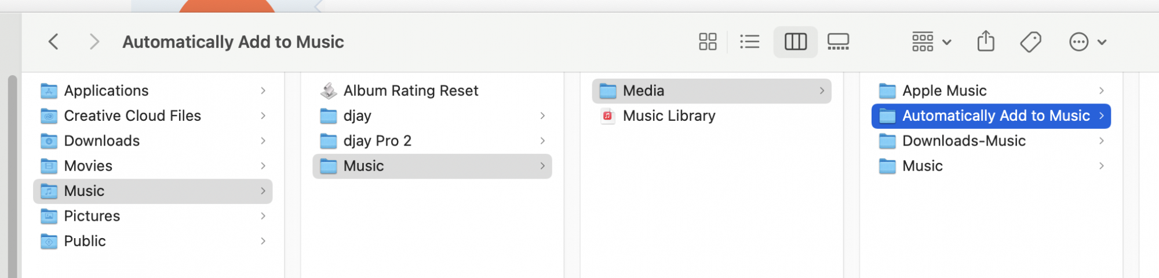The width and height of the screenshot is (1159, 278).
Task: Open the Music Library file
Action: (669, 116)
